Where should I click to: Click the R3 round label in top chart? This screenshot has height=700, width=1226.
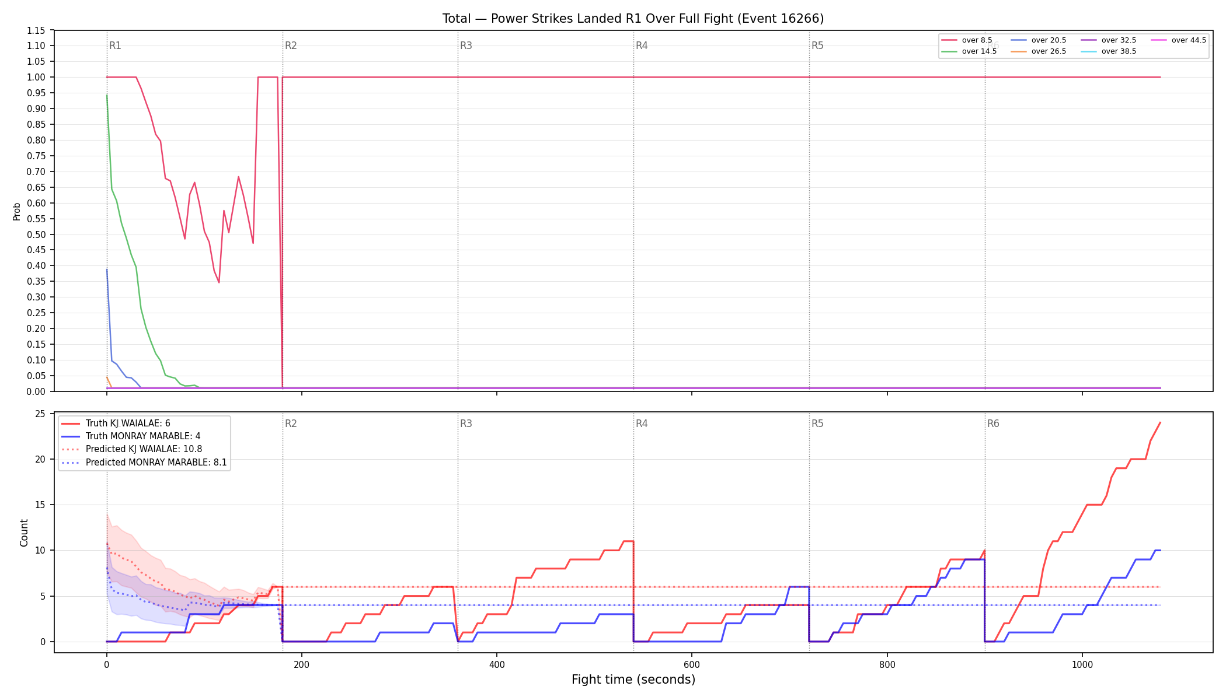[x=466, y=45]
